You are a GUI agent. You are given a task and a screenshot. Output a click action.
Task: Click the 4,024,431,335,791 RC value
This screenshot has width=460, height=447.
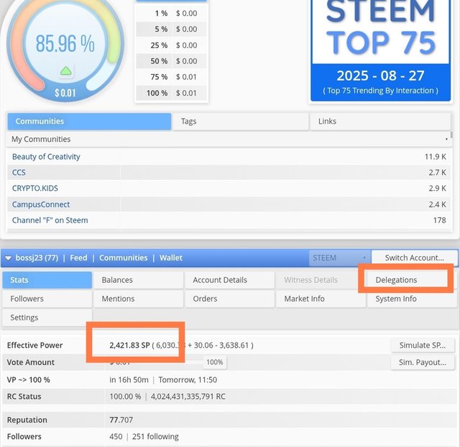[188, 397]
